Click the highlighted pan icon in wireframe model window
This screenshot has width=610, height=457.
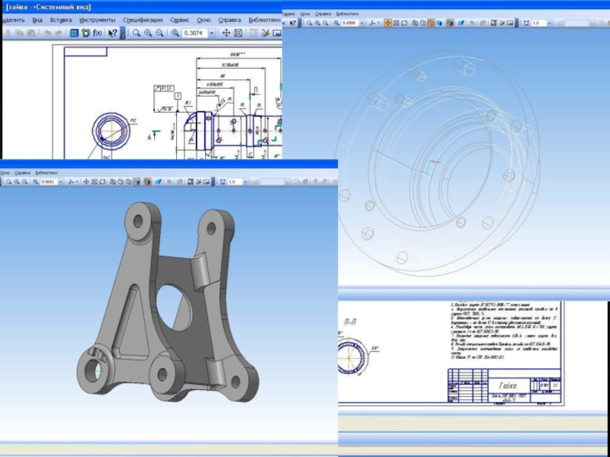(387, 24)
